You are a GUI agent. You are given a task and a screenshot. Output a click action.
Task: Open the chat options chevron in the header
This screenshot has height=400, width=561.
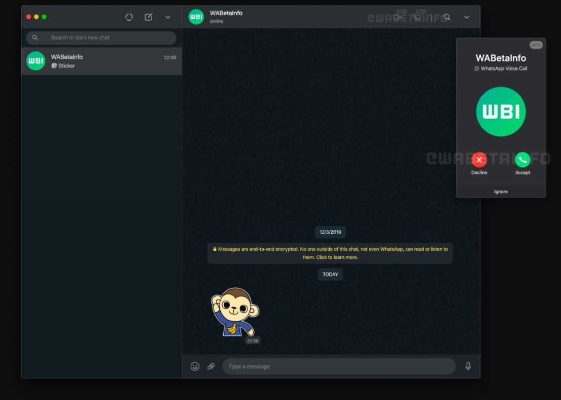point(467,17)
